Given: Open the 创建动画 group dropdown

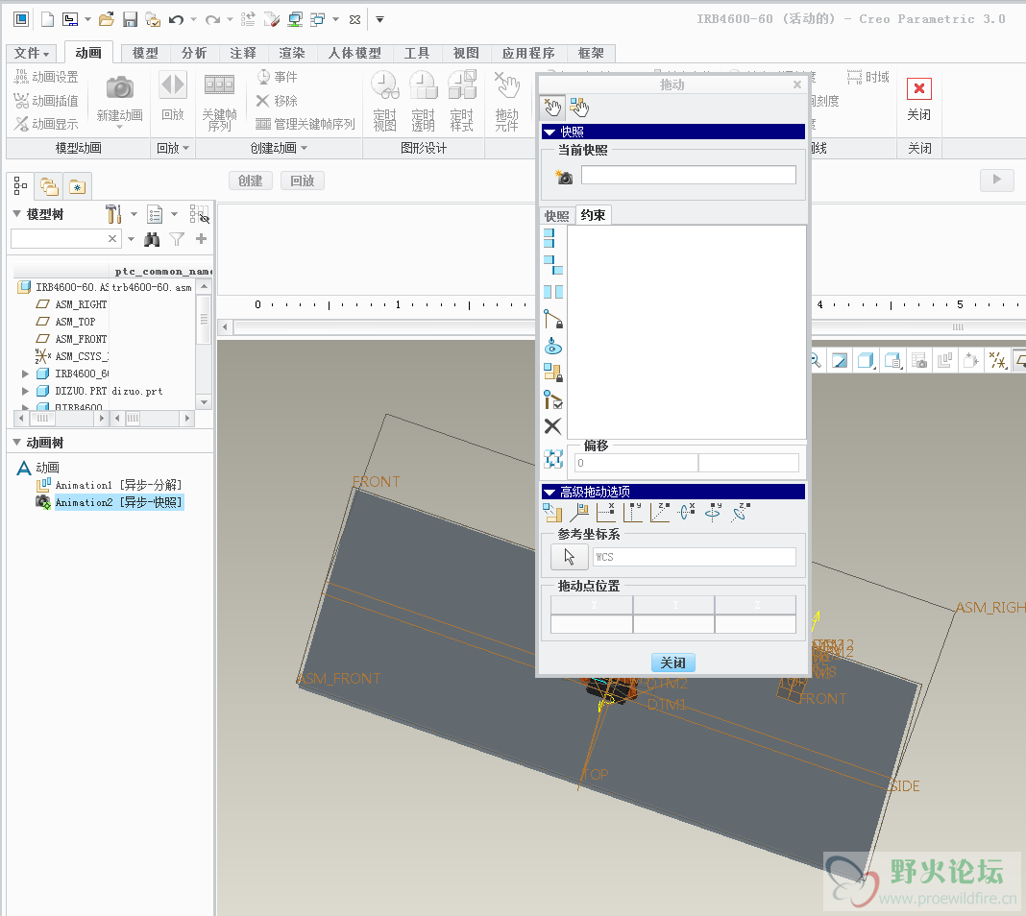Looking at the screenshot, I should pos(305,149).
